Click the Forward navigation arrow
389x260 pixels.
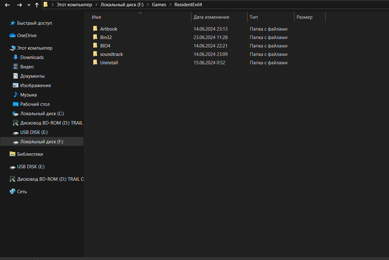(x=19, y=5)
